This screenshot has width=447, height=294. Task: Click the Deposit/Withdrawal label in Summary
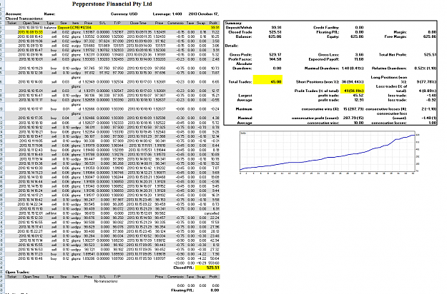tap(239, 28)
